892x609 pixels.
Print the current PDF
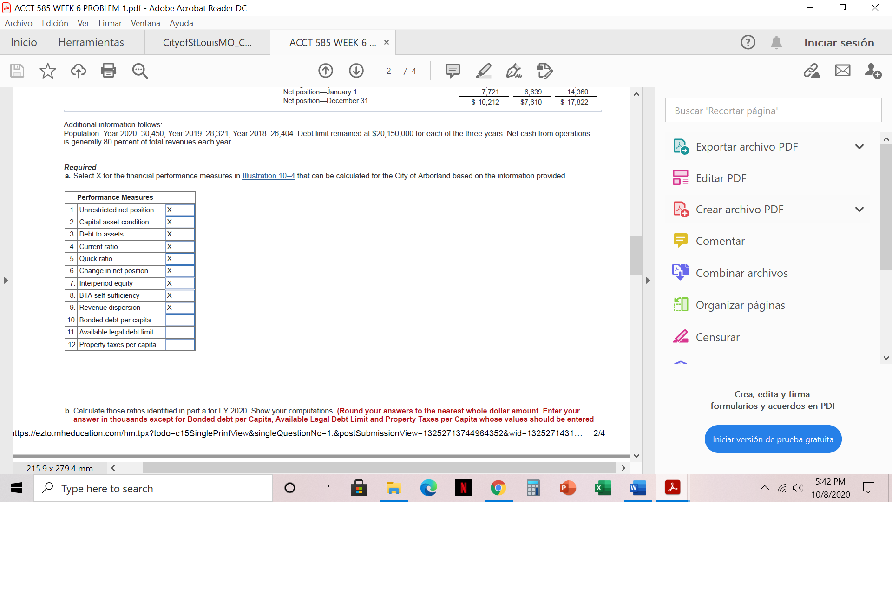pos(108,71)
